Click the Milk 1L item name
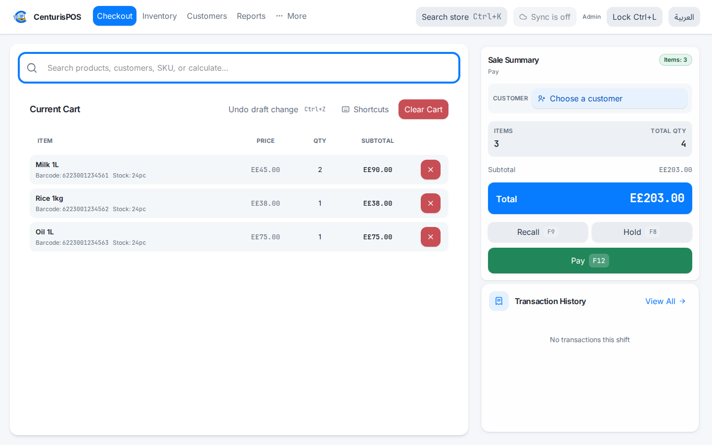 (x=47, y=165)
